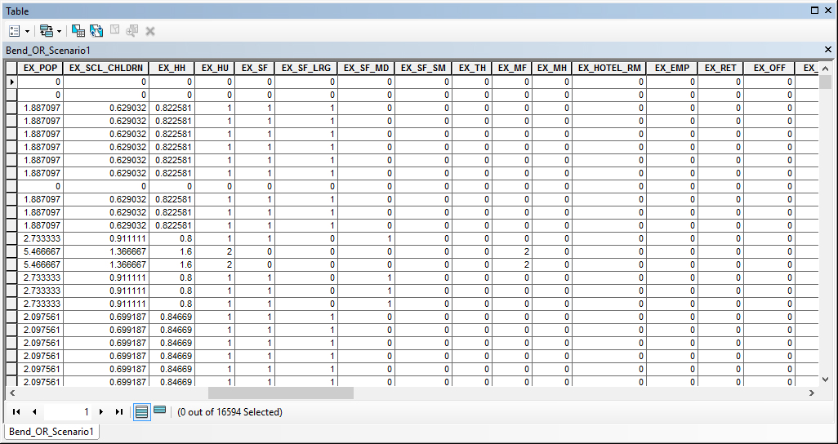This screenshot has width=838, height=444.
Task: Toggle Show selected records view
Action: 159,411
